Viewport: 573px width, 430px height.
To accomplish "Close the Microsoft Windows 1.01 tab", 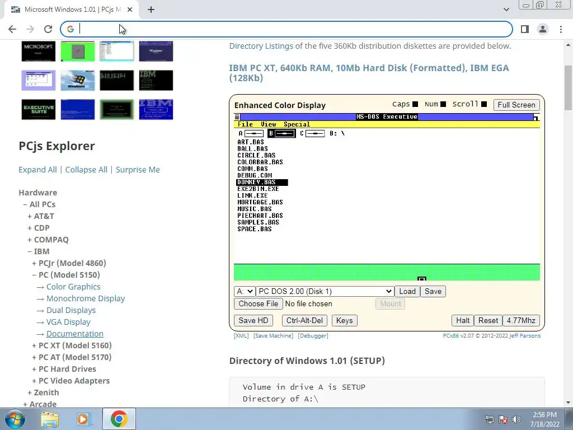I will tap(130, 10).
